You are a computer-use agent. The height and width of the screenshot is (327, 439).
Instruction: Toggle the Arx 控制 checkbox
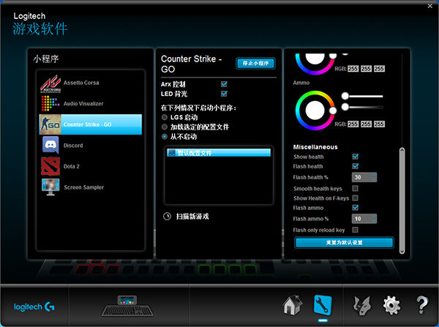tap(224, 84)
